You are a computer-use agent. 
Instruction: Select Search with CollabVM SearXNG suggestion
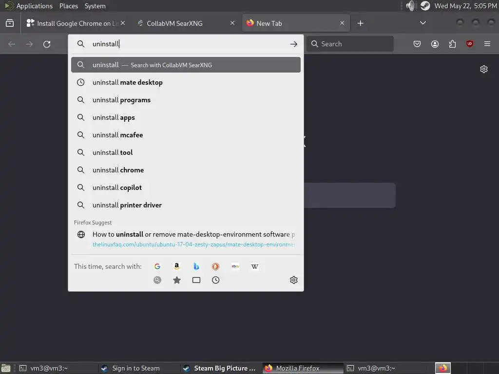186,65
